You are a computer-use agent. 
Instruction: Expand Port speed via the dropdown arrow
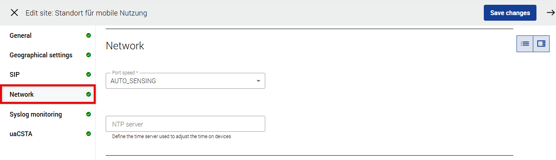click(258, 81)
